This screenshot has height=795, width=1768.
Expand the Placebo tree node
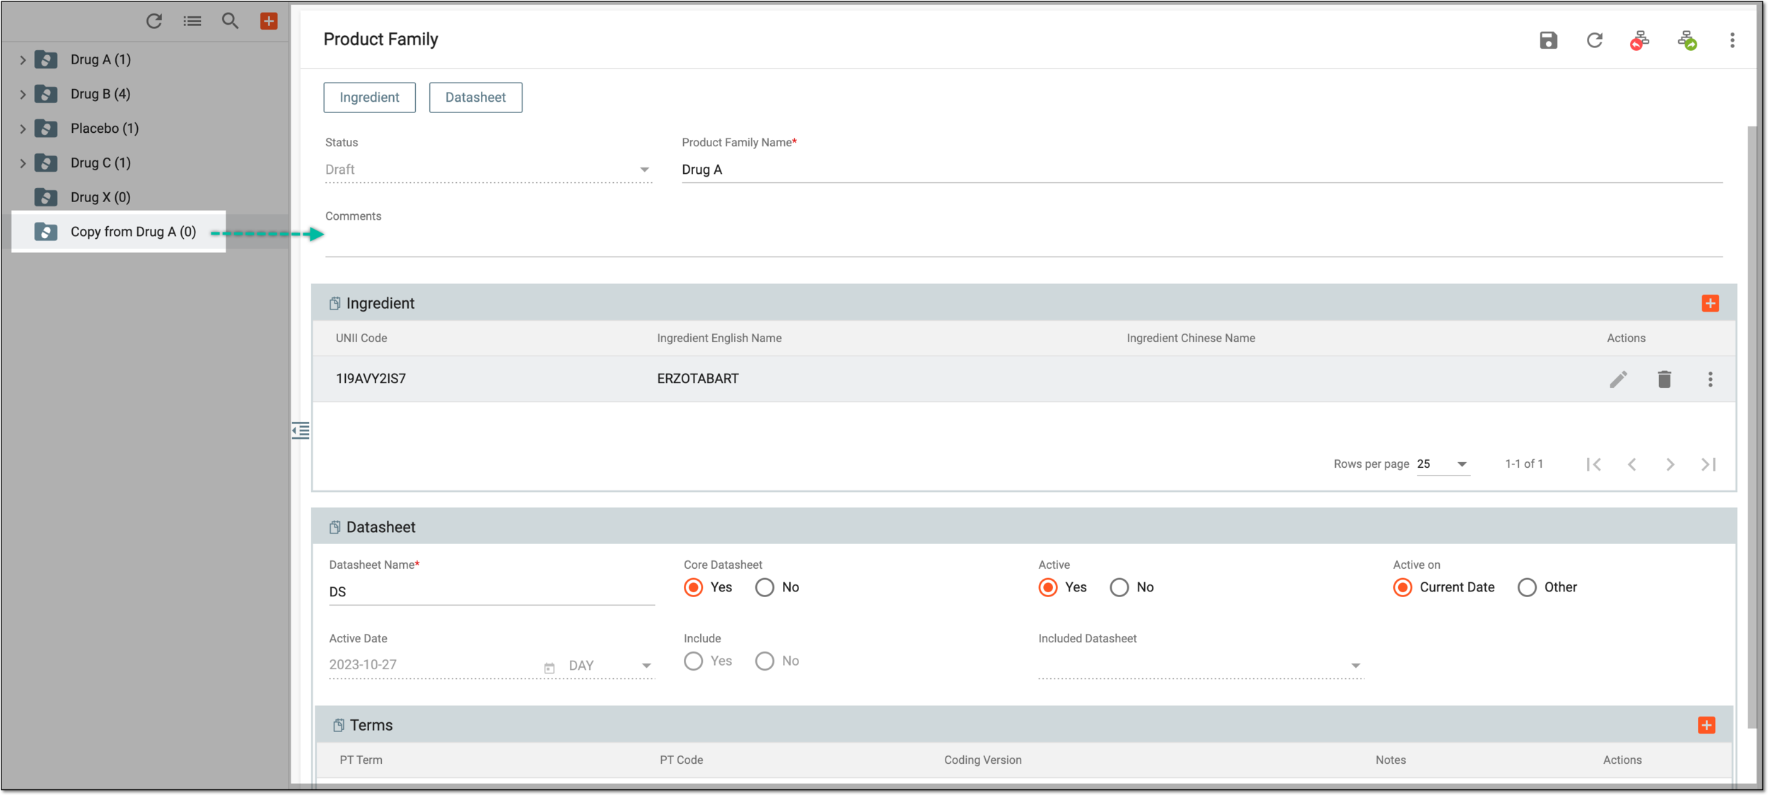click(x=22, y=129)
